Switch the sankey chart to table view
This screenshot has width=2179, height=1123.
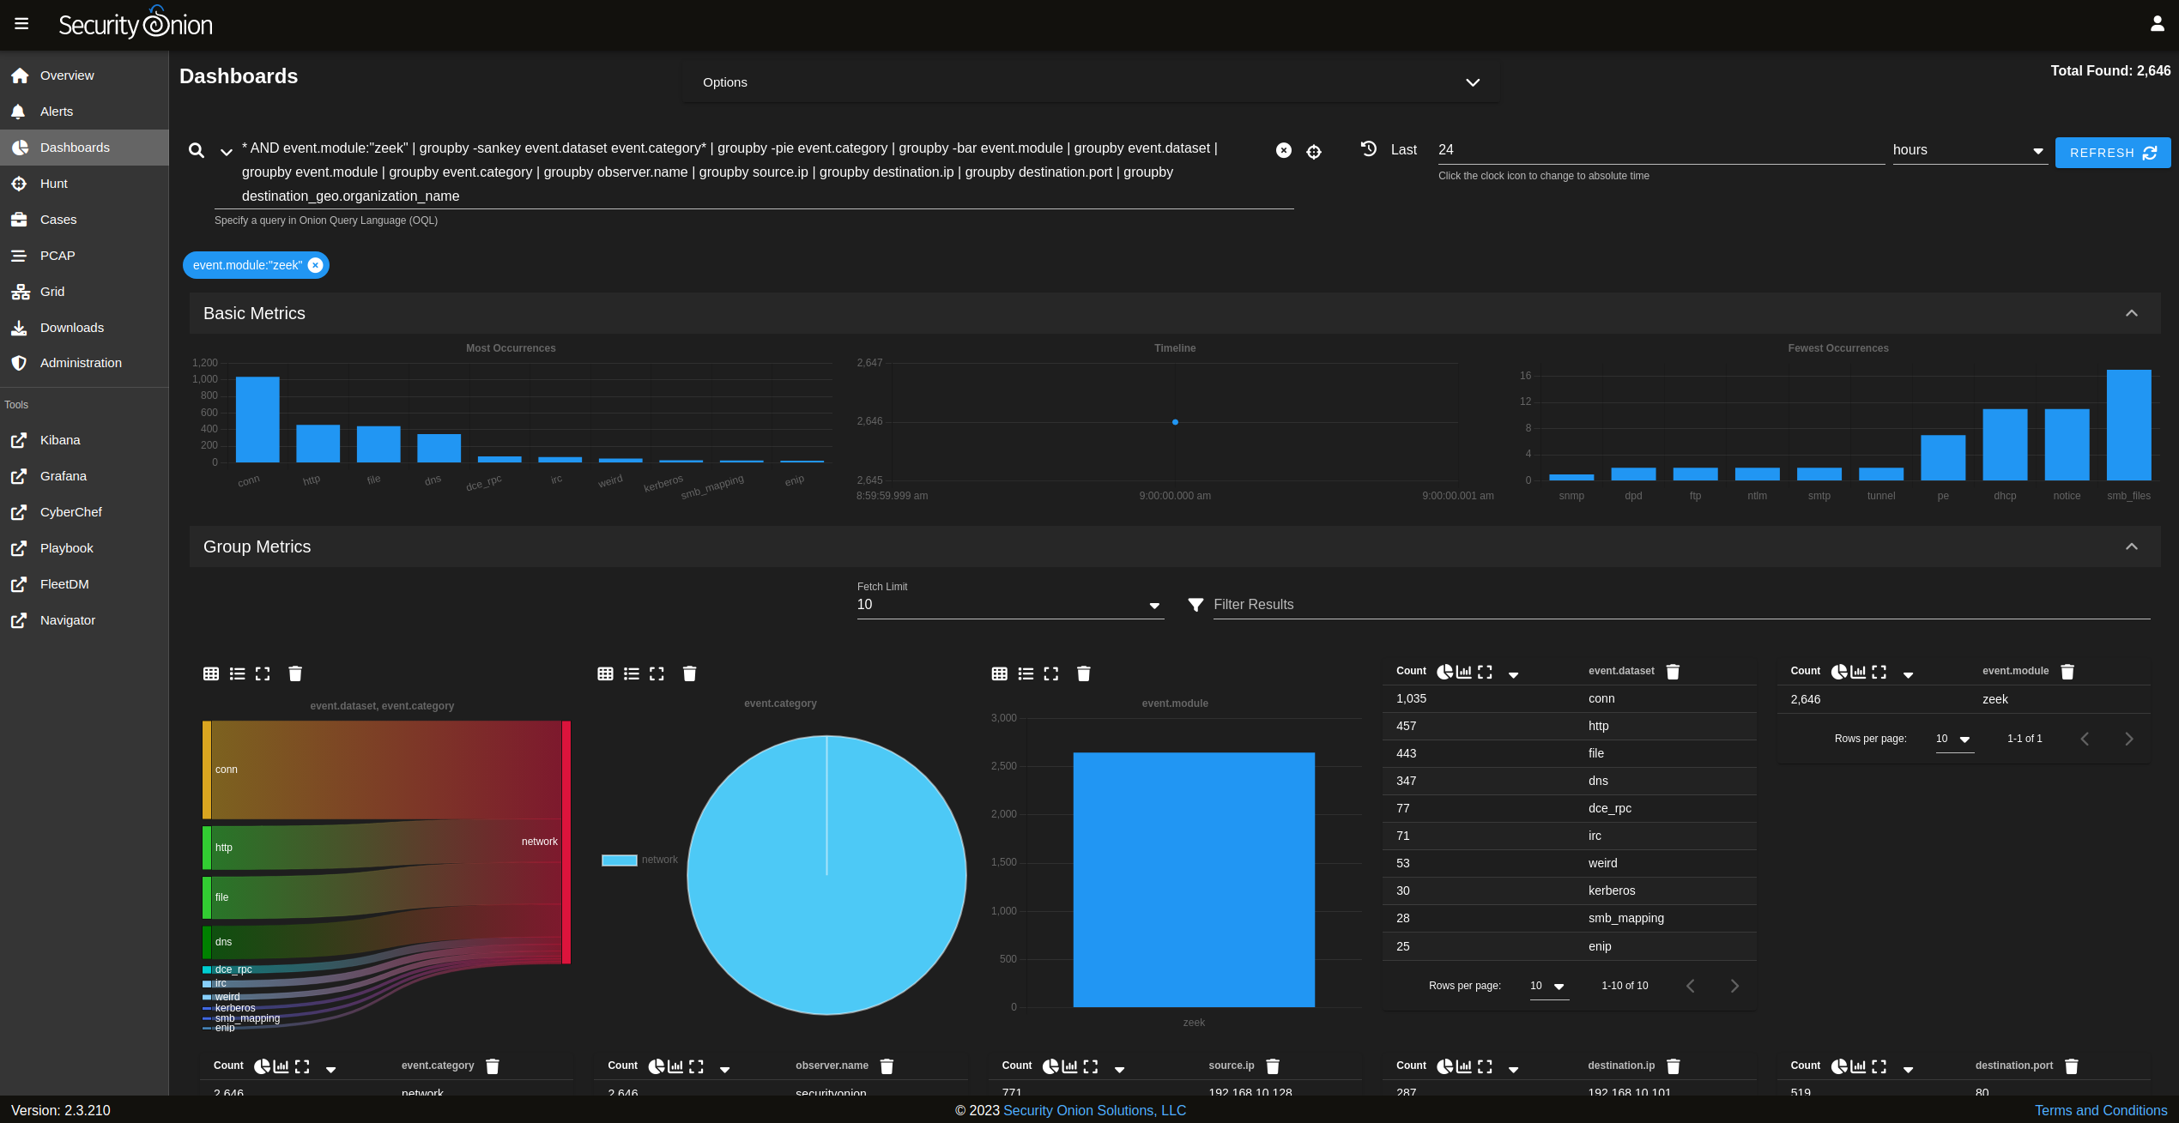click(x=211, y=673)
